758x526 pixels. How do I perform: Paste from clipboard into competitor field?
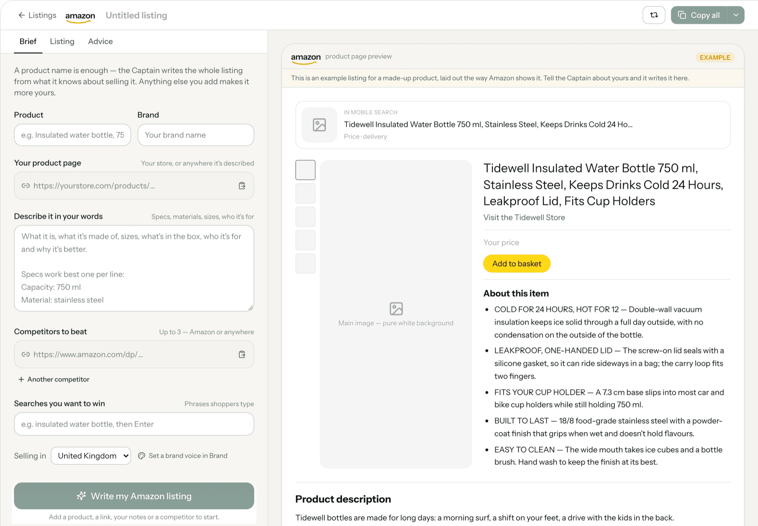(x=242, y=354)
